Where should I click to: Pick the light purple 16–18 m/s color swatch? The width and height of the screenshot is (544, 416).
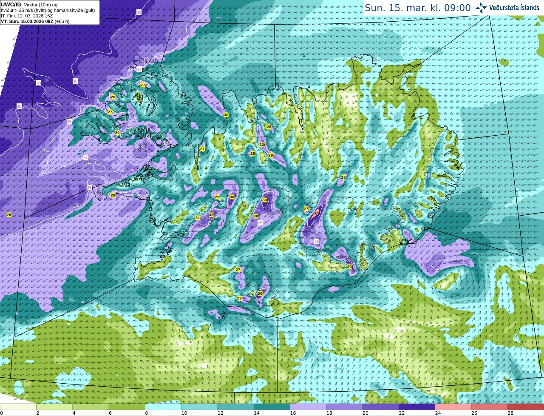pos(308,407)
